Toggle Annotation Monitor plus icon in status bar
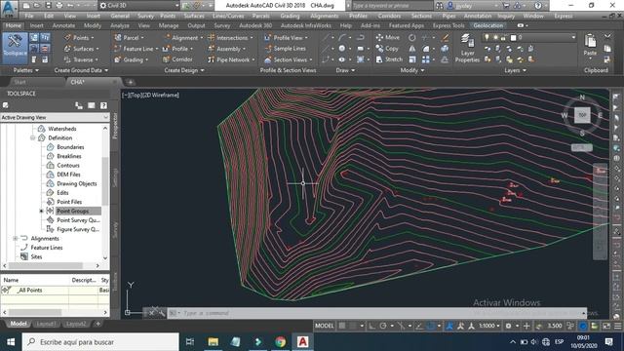Viewport: 624px width, 351px height. [x=526, y=326]
